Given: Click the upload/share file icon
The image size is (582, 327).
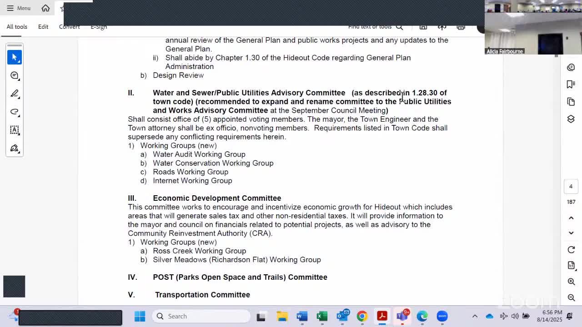Looking at the screenshot, I should click(442, 27).
